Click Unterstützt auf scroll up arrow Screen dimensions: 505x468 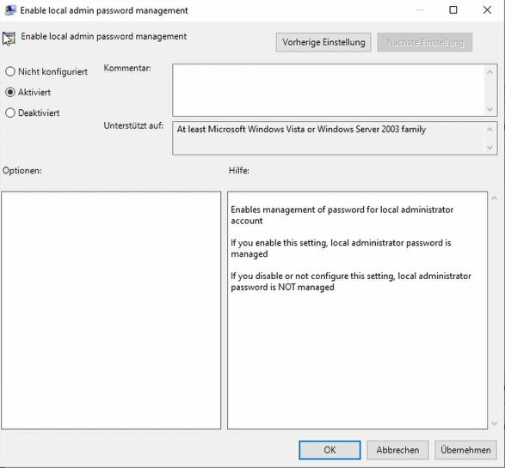[490, 129]
